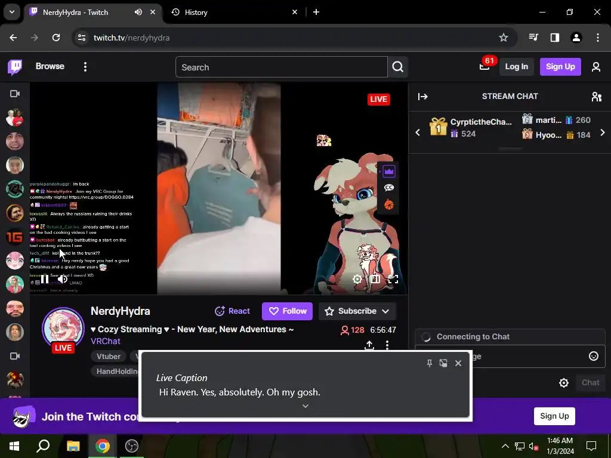The image size is (611, 458).
Task: View site information icon in the address bar
Action: point(82,38)
